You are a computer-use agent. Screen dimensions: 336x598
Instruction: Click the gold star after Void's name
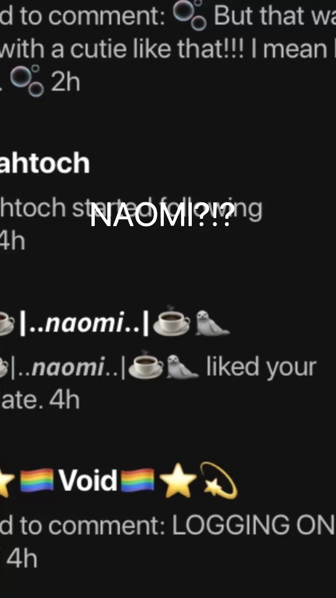pos(177,481)
